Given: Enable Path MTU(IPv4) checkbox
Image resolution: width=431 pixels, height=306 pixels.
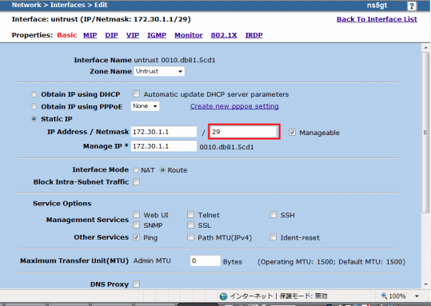Looking at the screenshot, I should coord(190,237).
